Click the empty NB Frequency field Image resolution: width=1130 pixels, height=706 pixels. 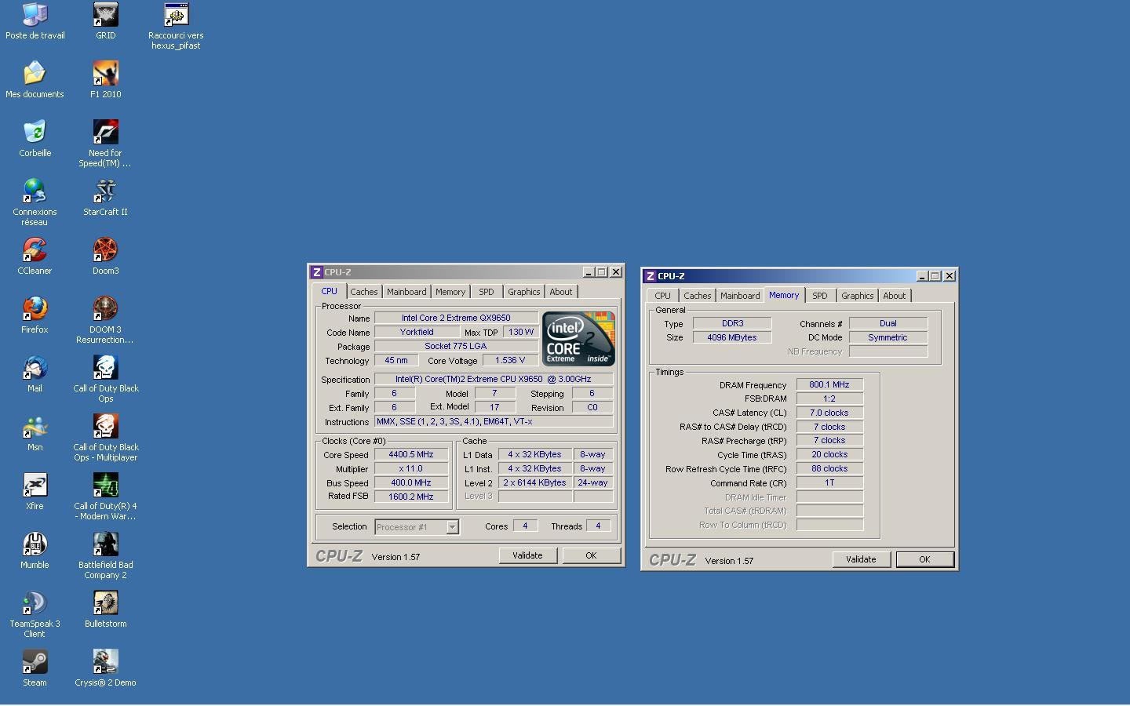point(888,352)
